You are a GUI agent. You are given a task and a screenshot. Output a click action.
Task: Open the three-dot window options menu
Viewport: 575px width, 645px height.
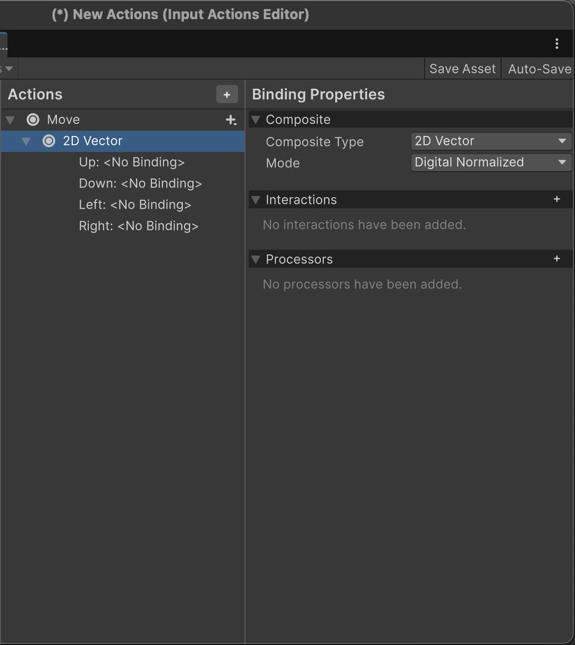(556, 44)
